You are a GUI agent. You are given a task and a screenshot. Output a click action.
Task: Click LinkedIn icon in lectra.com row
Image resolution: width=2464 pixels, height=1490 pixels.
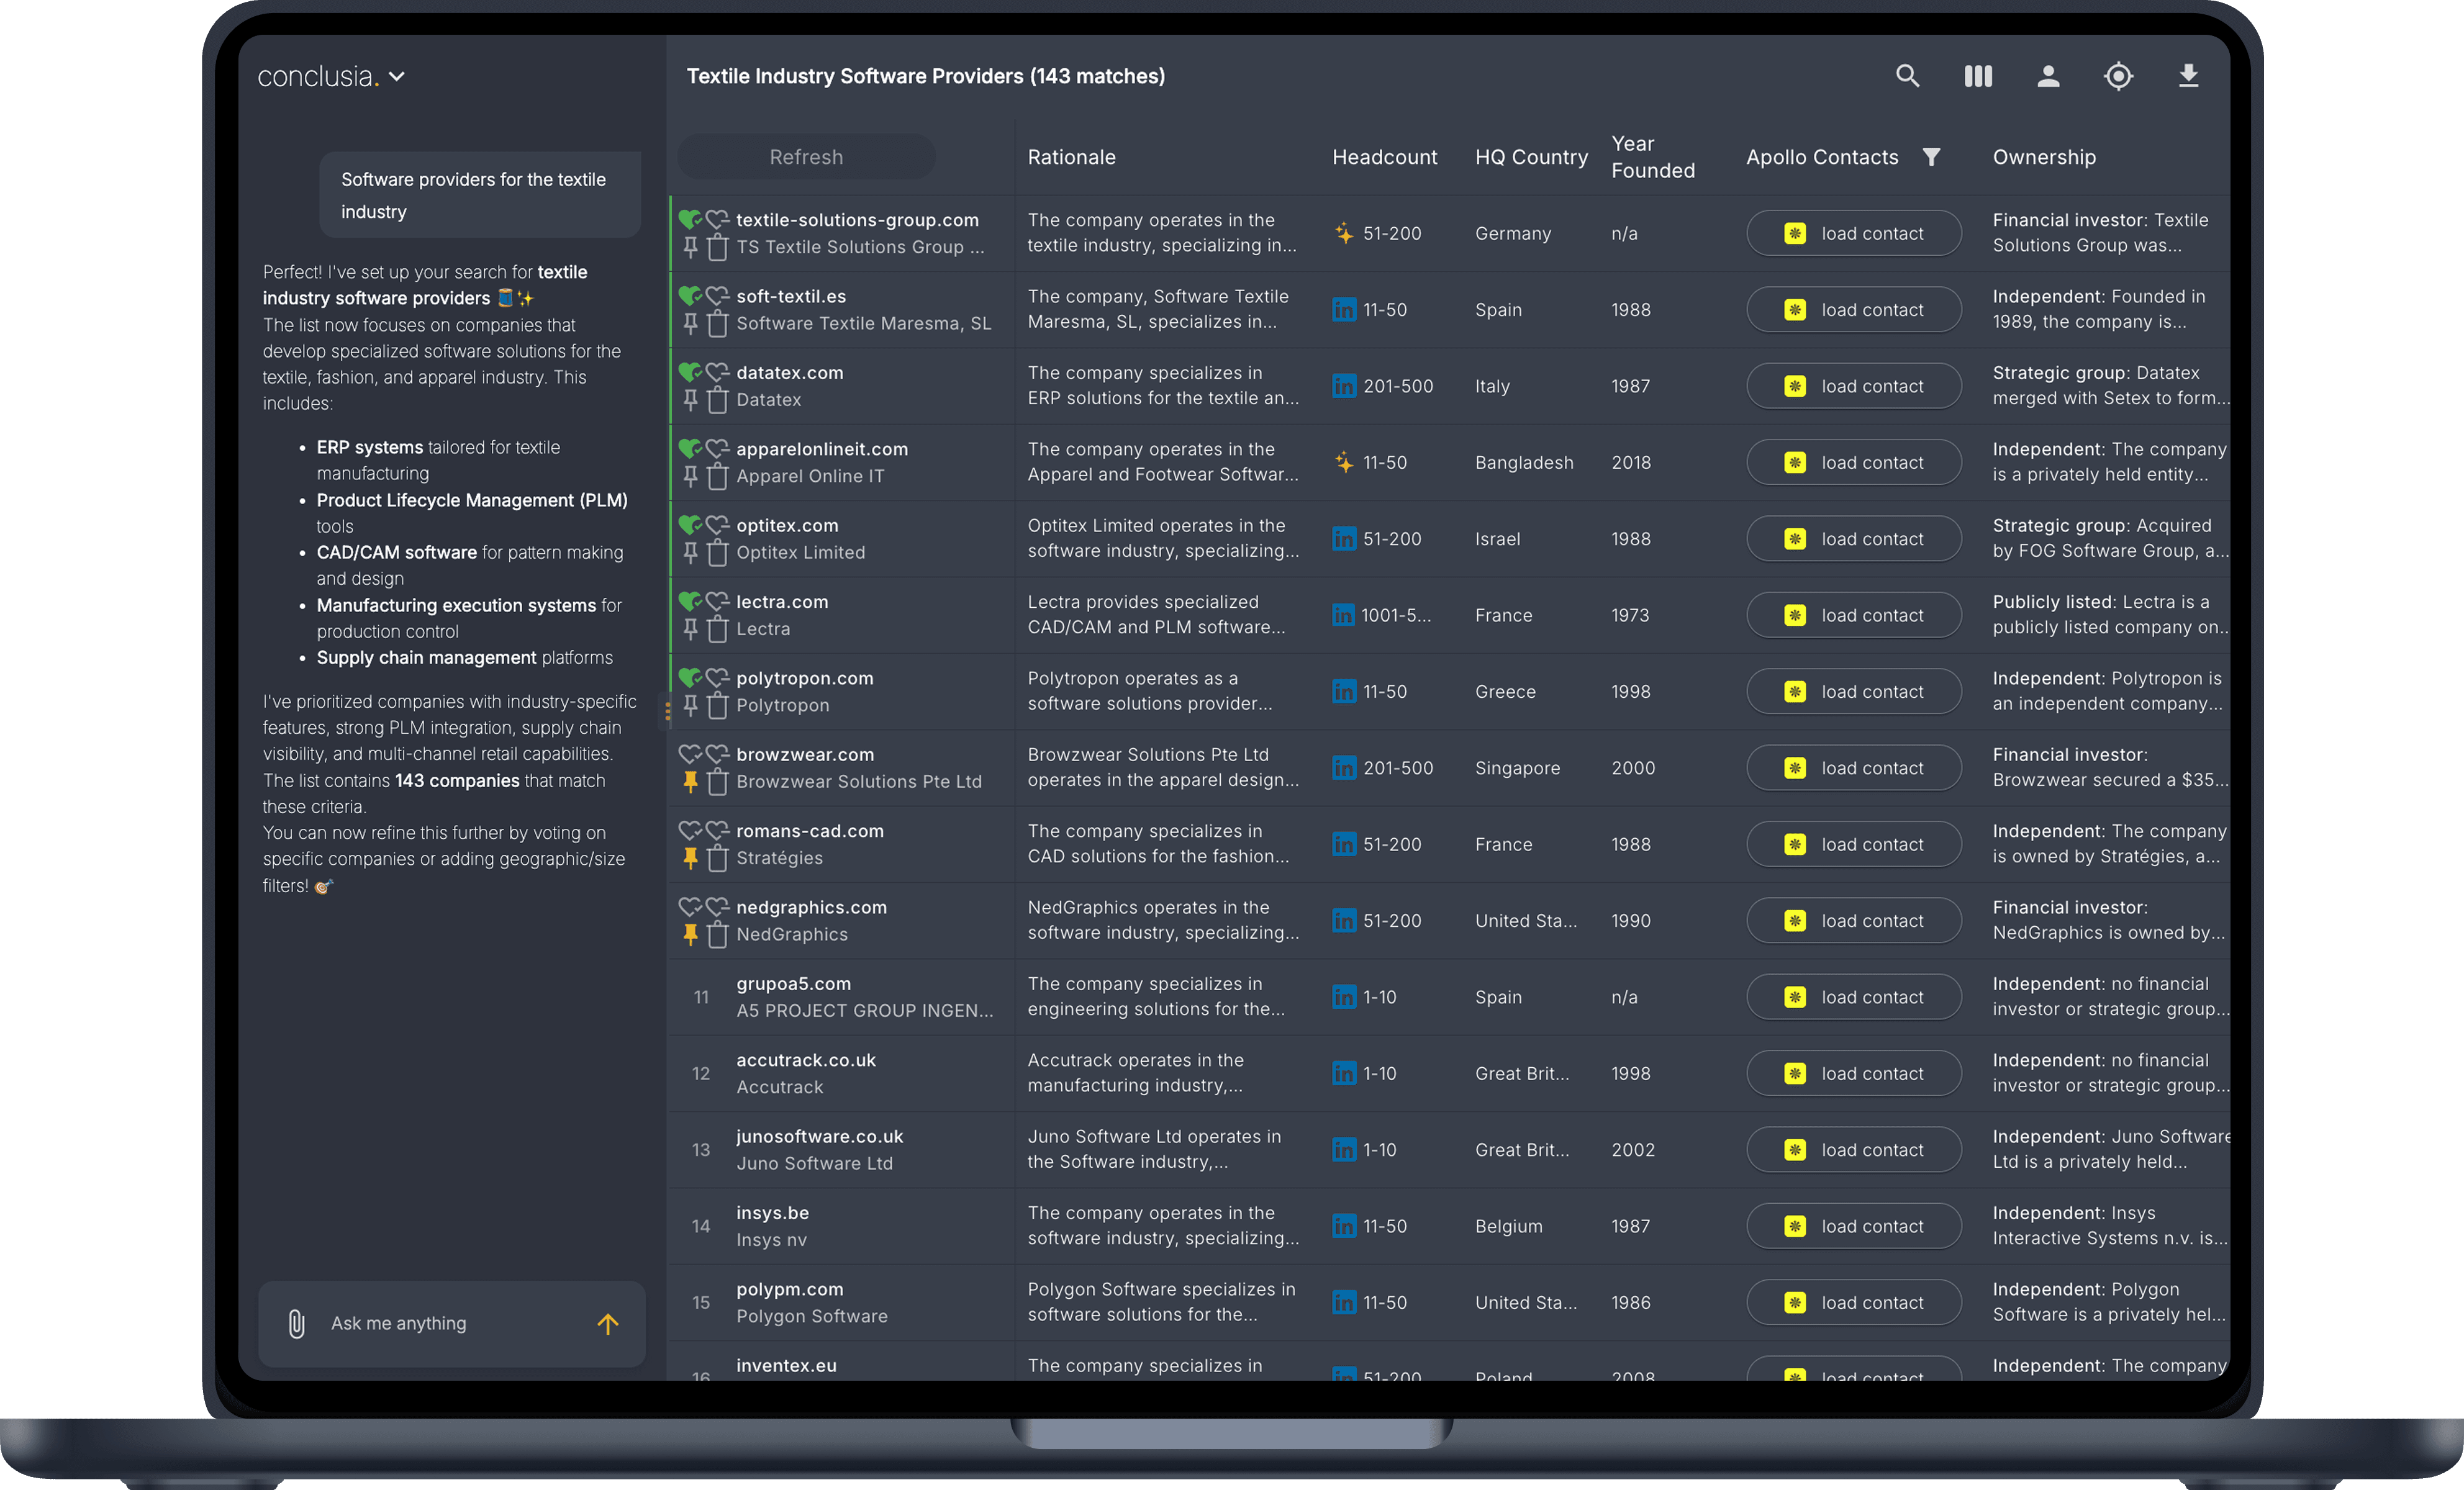pos(1343,615)
